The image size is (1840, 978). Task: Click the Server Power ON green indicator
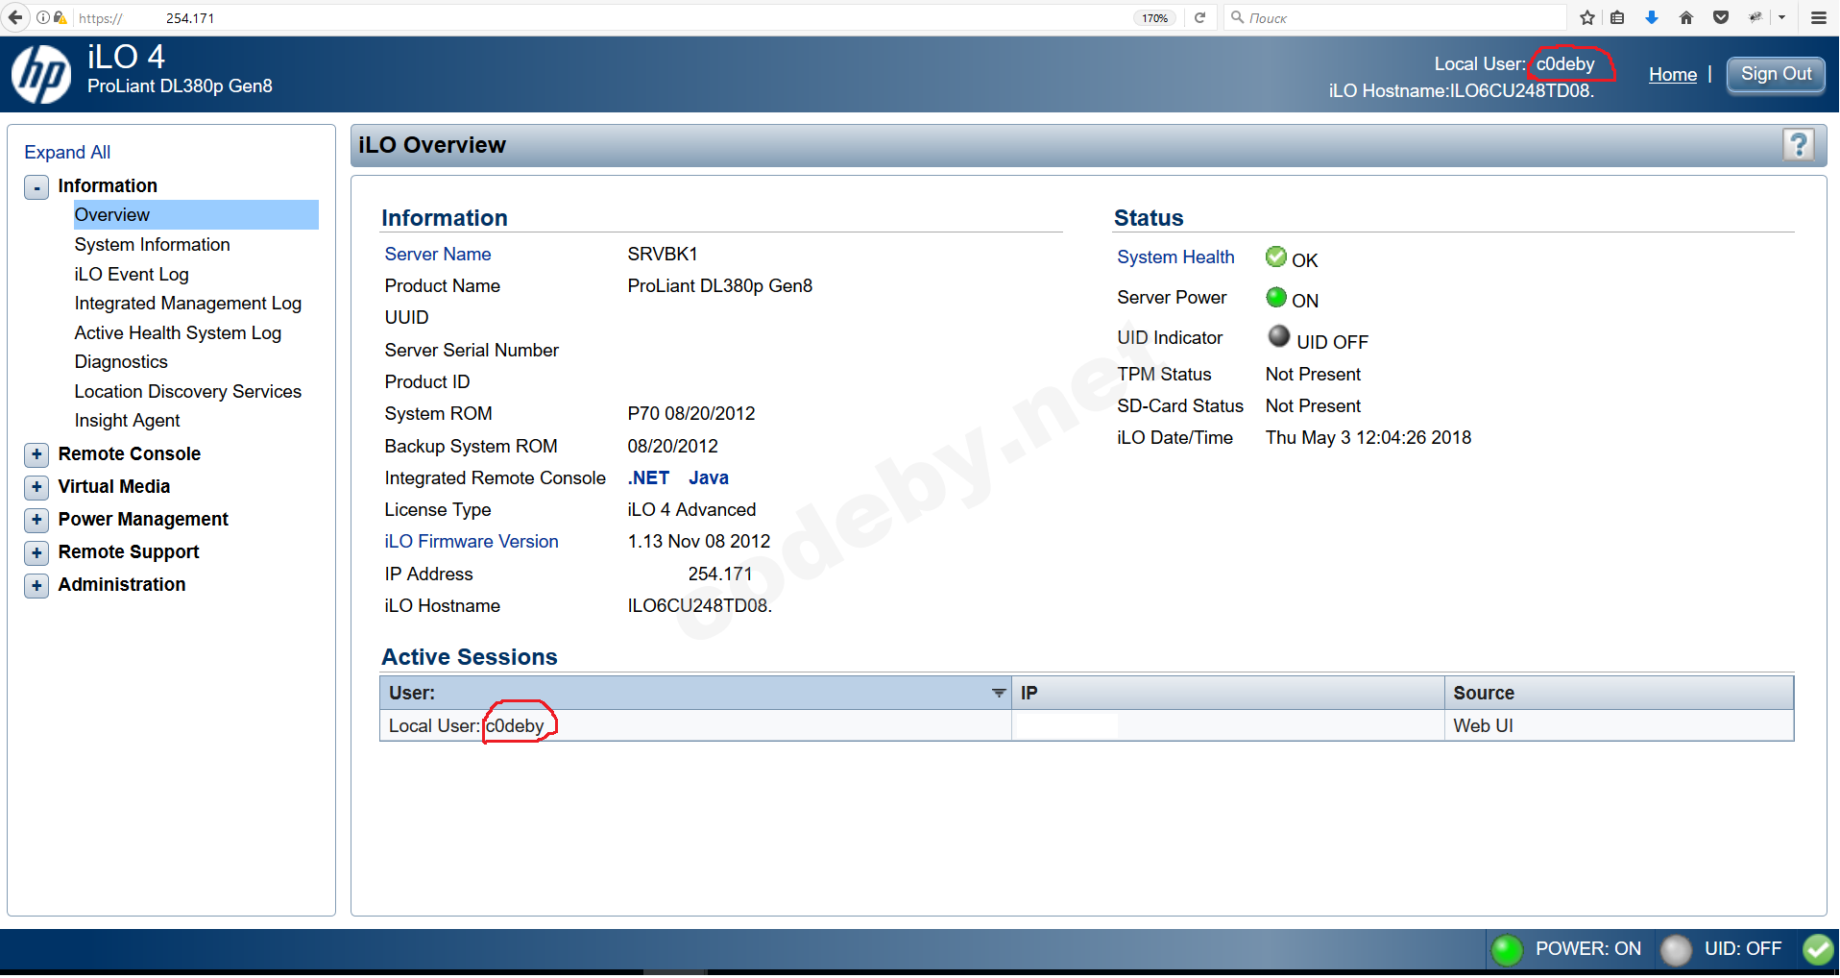tap(1276, 298)
